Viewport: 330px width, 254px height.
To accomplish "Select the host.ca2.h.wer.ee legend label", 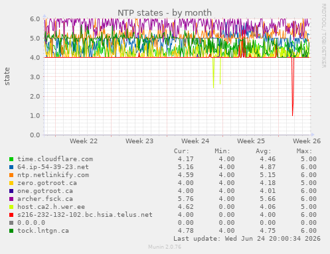I will coord(51,207).
